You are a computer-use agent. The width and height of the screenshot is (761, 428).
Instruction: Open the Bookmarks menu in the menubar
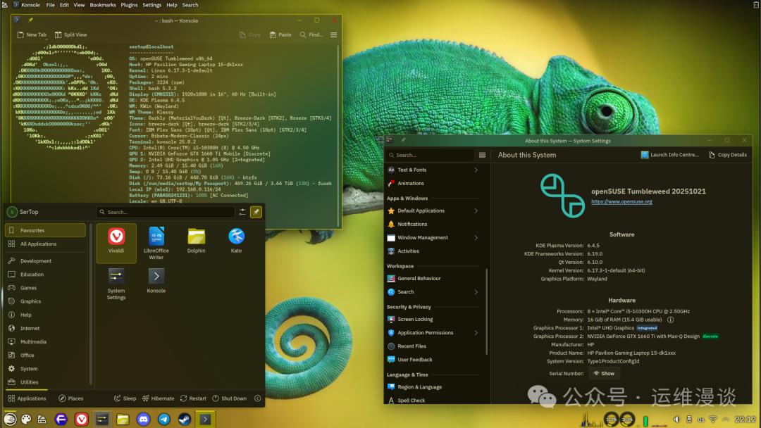pyautogui.click(x=103, y=5)
